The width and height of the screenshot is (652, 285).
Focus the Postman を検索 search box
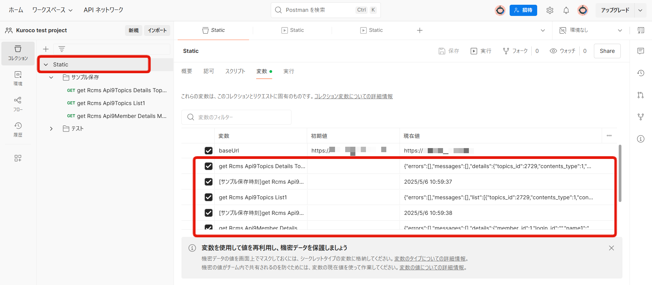[x=325, y=10]
